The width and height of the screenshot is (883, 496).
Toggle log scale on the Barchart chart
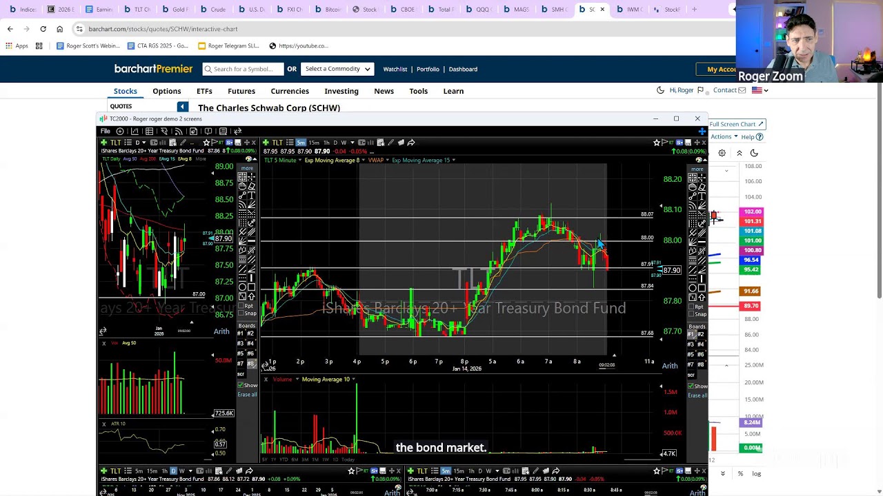click(757, 473)
